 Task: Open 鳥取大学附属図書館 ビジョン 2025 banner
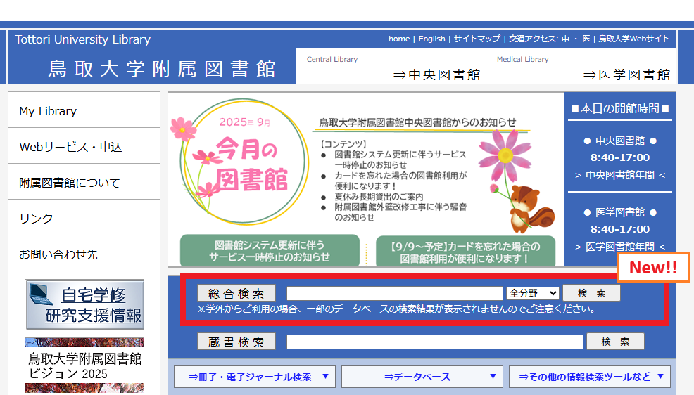pyautogui.click(x=84, y=365)
